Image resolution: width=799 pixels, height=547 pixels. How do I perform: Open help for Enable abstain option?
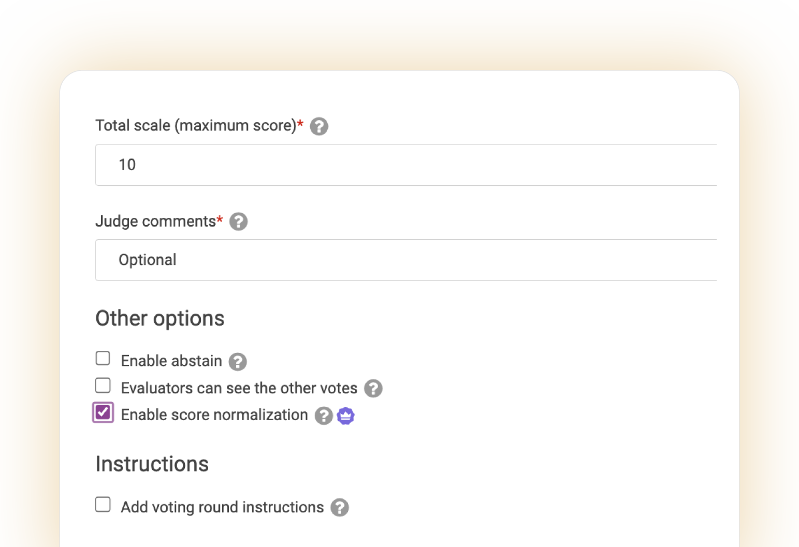tap(238, 362)
